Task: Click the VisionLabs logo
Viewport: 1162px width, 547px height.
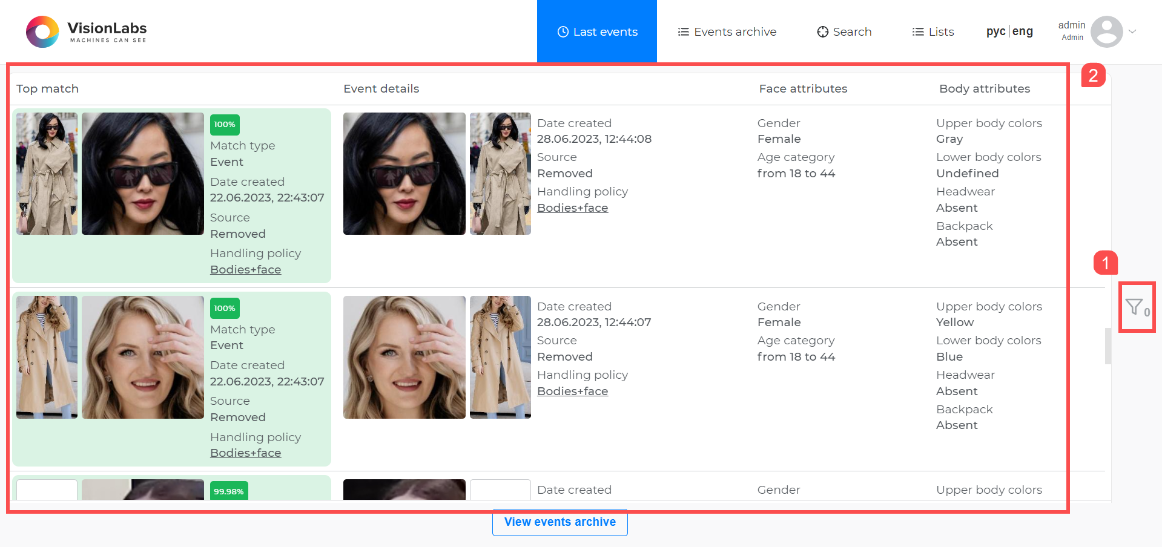Action: point(86,31)
